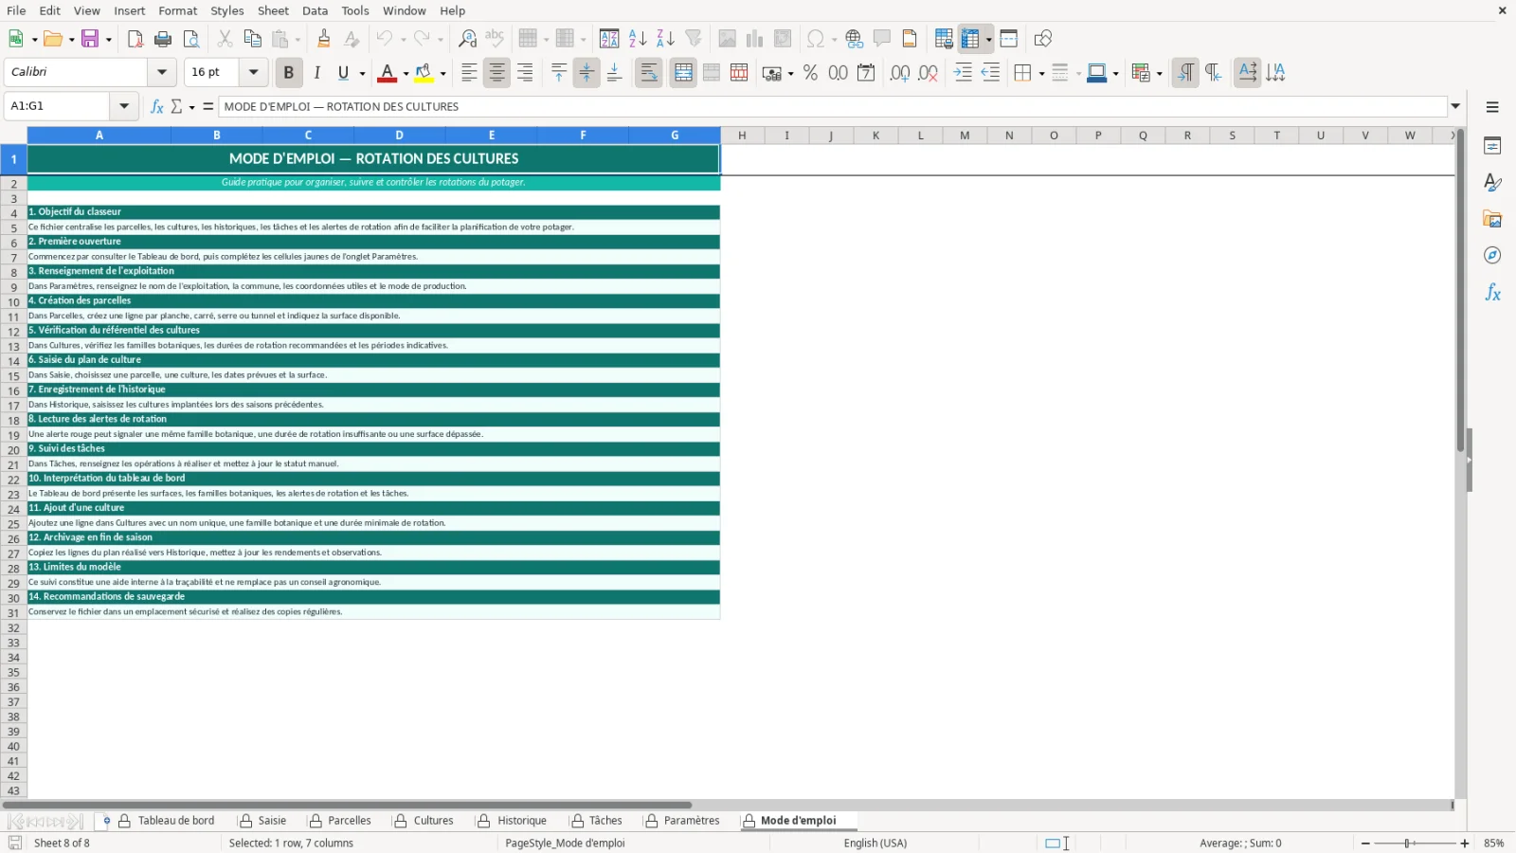1516x853 pixels.
Task: Select column D header
Action: [399, 136]
